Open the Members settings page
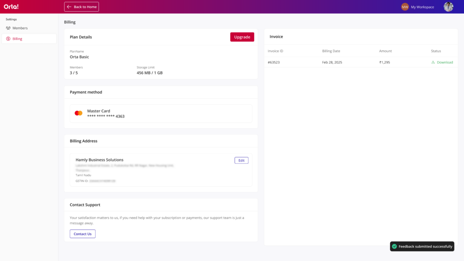Viewport: 464px width, 261px height. click(20, 28)
